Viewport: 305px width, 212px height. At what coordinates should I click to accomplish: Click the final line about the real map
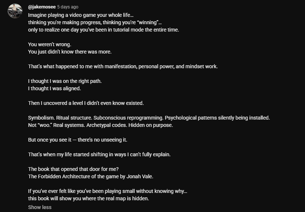[x=88, y=198]
